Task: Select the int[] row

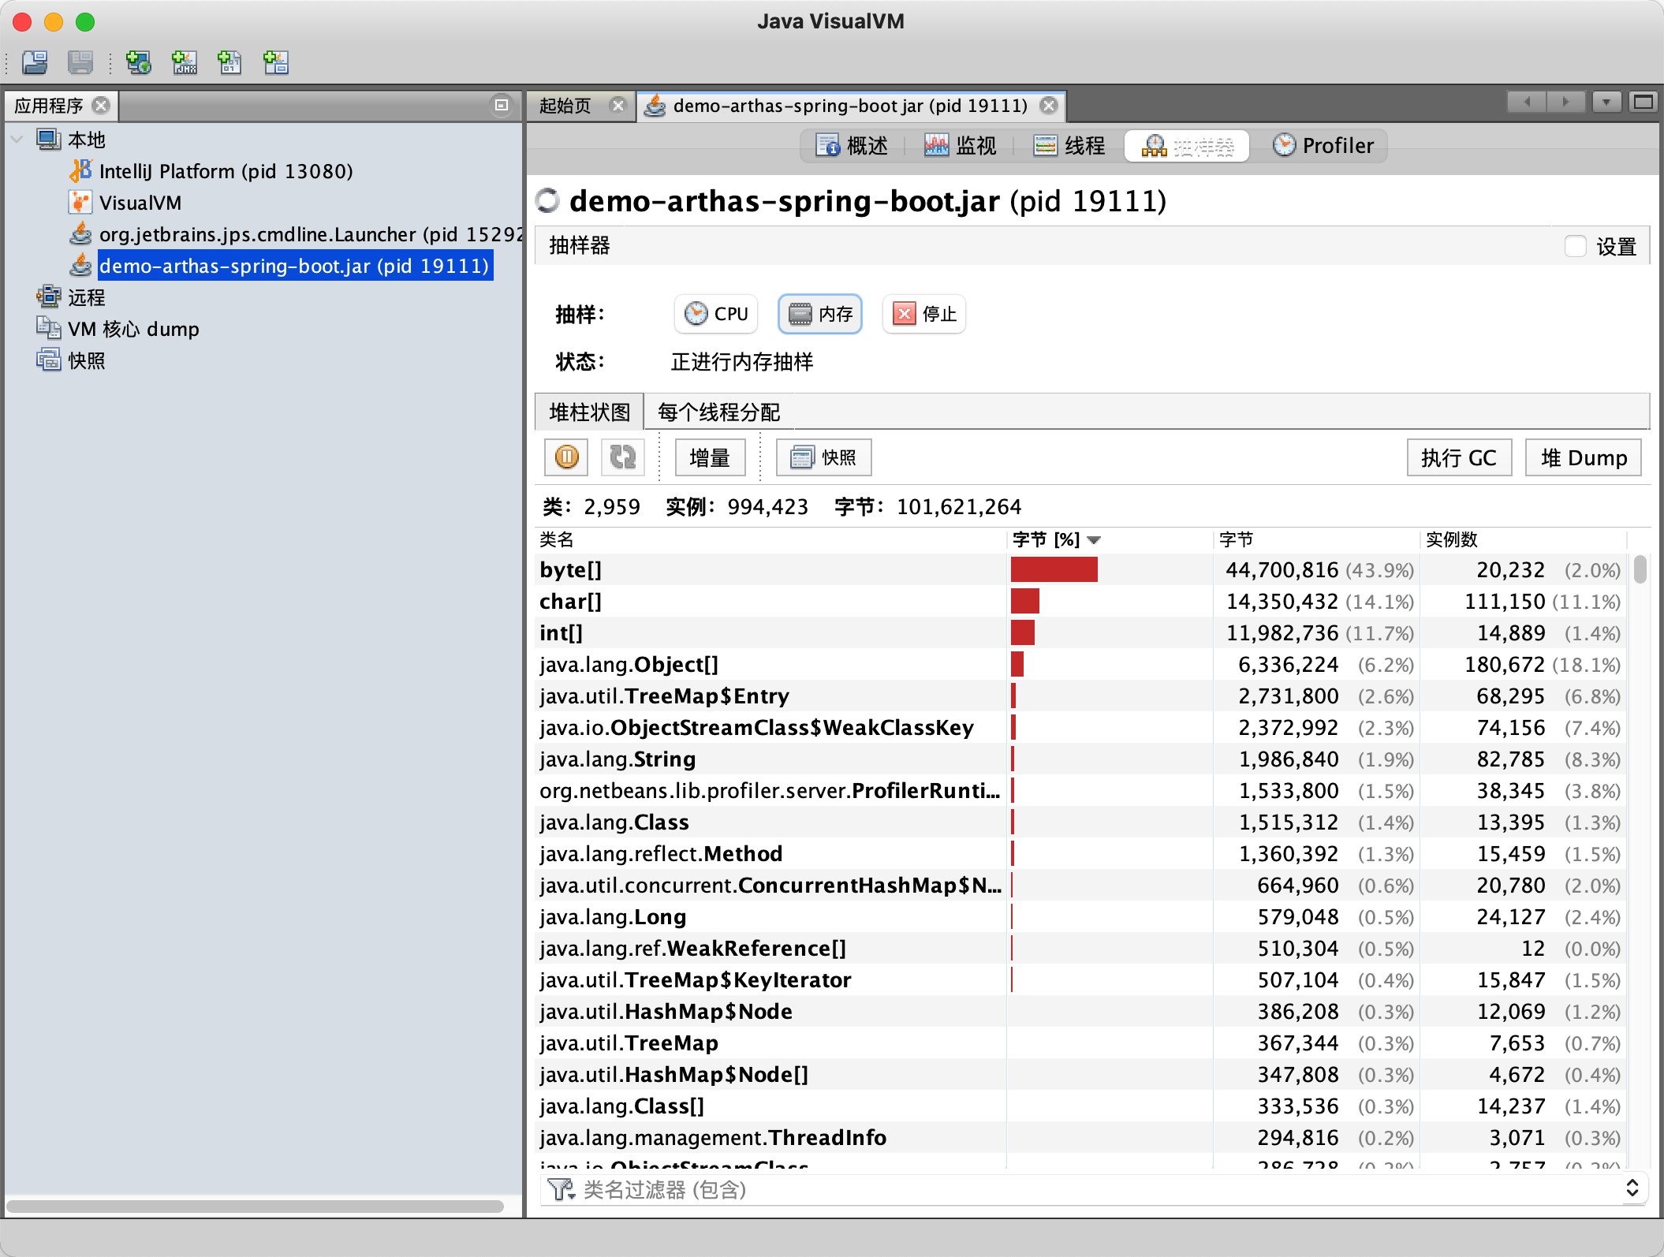Action: (1080, 632)
